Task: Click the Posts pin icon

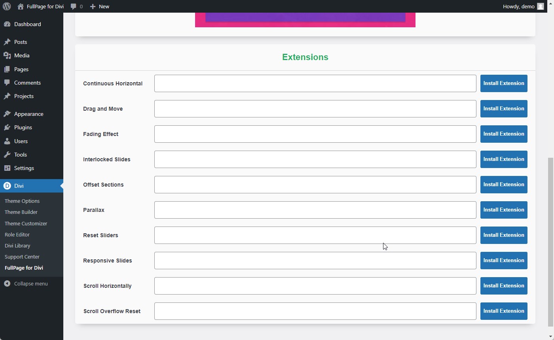Action: (7, 42)
